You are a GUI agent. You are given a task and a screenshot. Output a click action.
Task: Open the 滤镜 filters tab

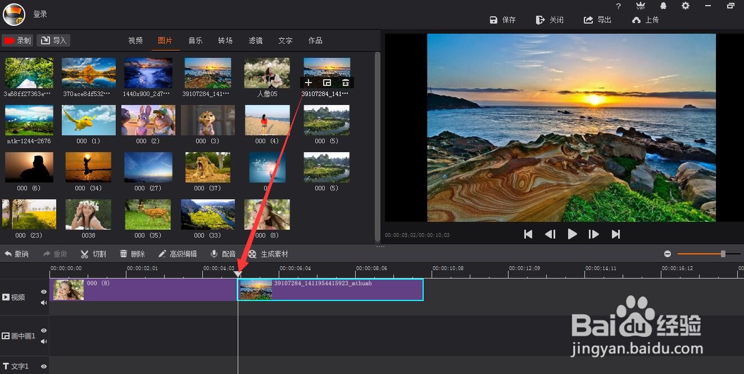click(x=256, y=40)
